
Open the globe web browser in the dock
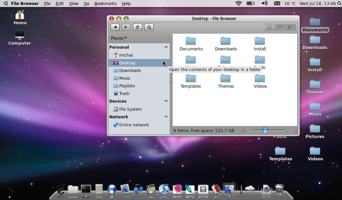click(112, 189)
